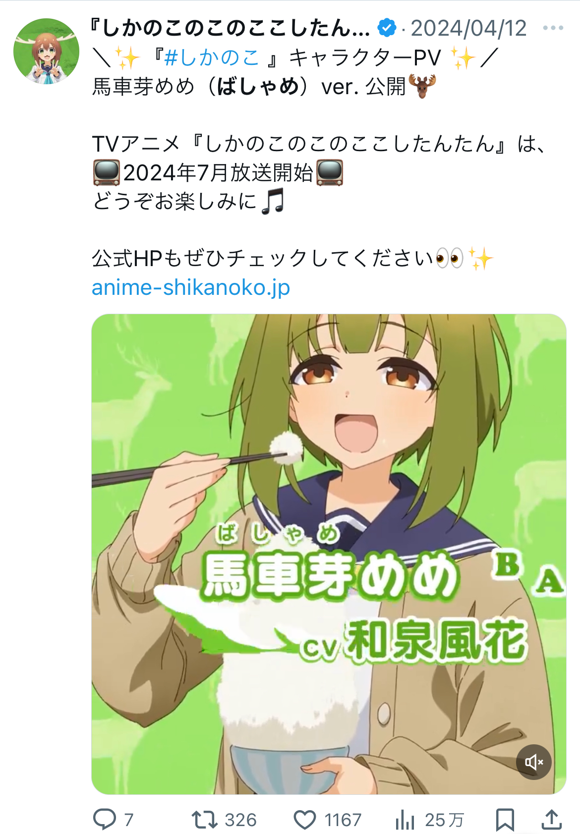Open the #しかのこ hashtag link
This screenshot has height=834, width=580.
[x=212, y=58]
